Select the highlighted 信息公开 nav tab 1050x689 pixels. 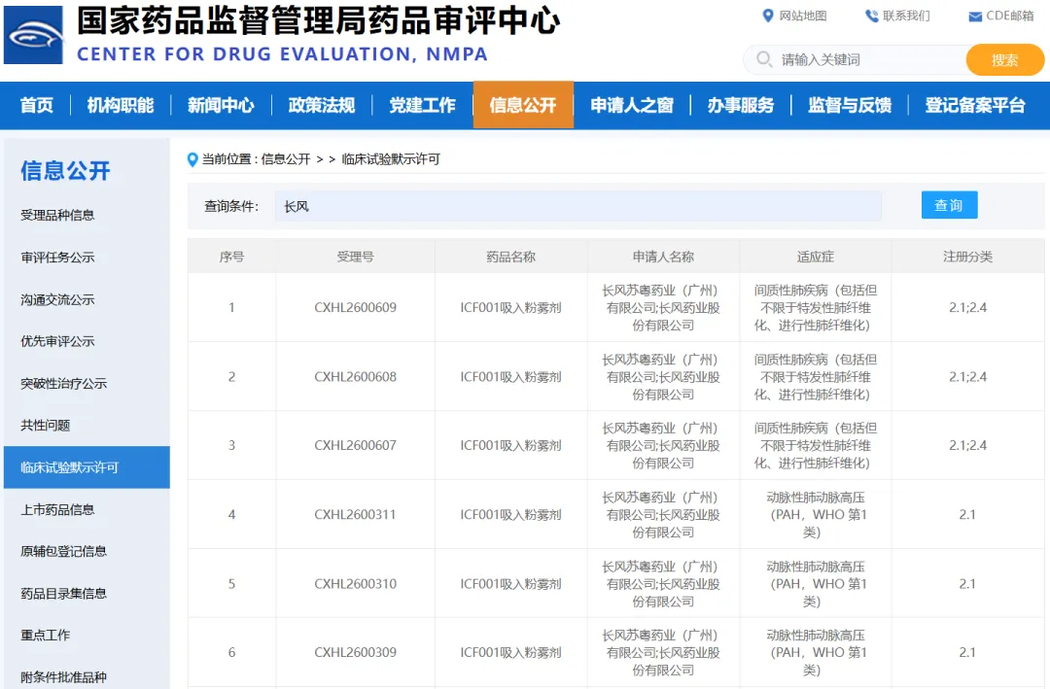[x=523, y=105]
